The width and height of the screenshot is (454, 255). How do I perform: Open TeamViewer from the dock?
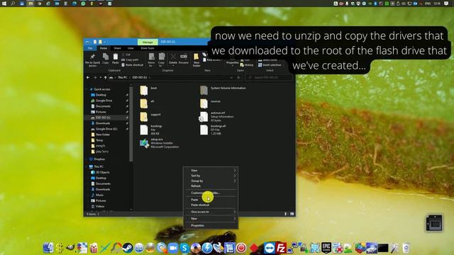tap(270, 248)
